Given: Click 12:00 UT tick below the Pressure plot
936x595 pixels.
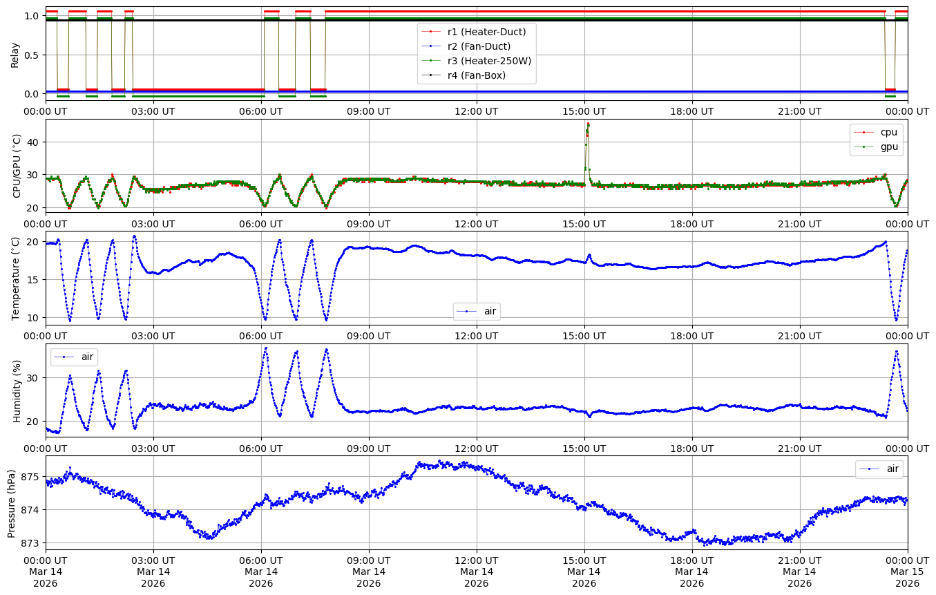Looking at the screenshot, I should point(476,560).
